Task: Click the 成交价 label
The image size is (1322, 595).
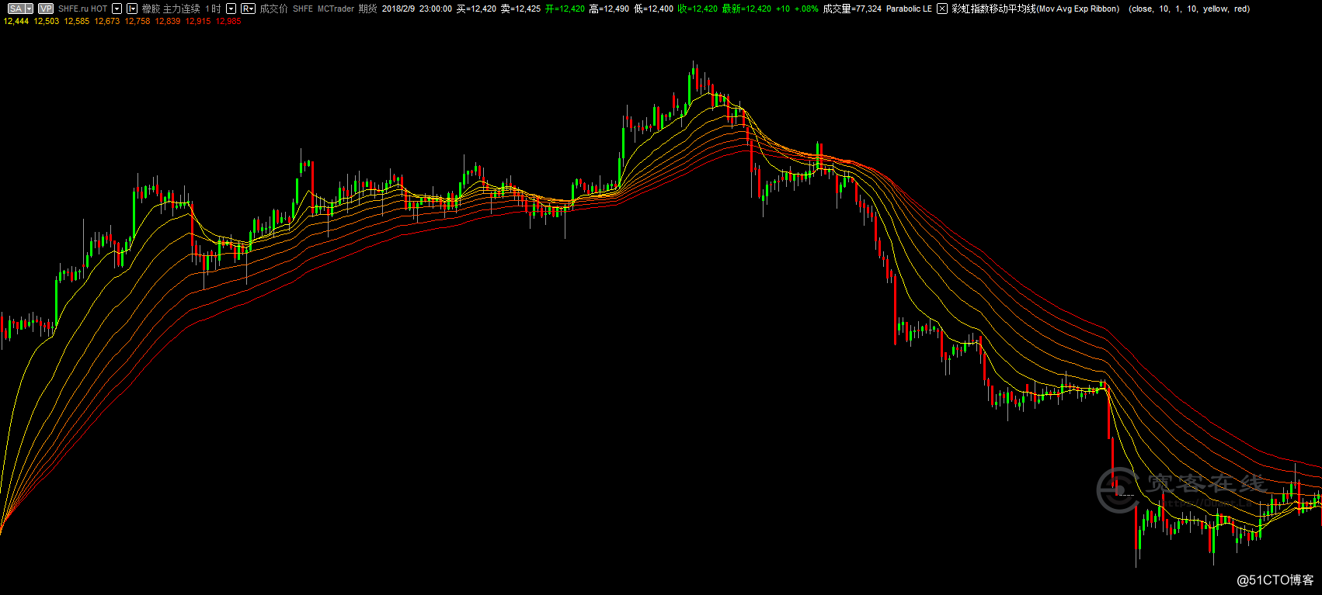Action: pyautogui.click(x=273, y=9)
